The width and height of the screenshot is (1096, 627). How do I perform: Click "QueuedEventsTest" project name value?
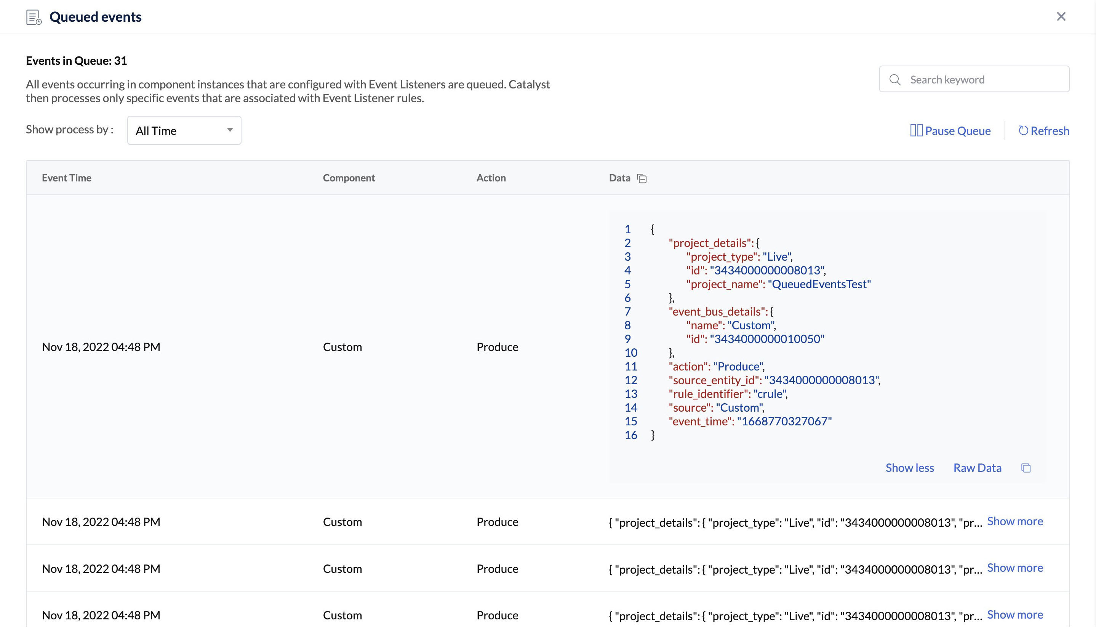coord(819,284)
